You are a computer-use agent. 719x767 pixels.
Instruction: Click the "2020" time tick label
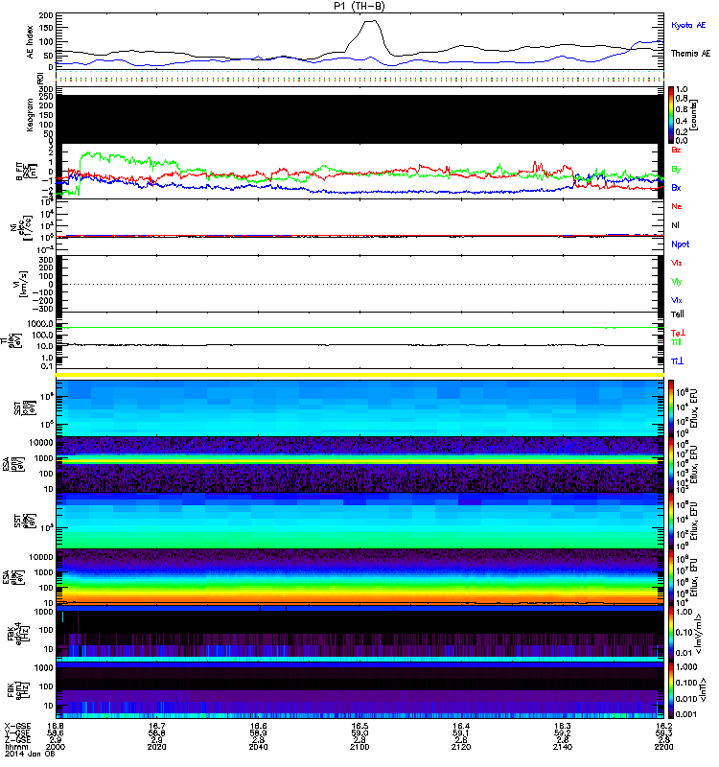coord(156,747)
